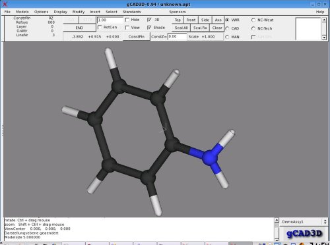Click the ConstPln button

coord(137,37)
